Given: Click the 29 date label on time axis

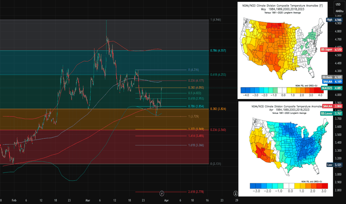Looking at the screenshot, I should tap(236, 200).
